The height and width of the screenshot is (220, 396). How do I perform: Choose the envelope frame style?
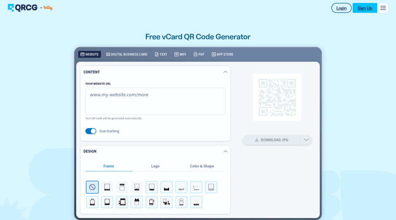coord(166,187)
